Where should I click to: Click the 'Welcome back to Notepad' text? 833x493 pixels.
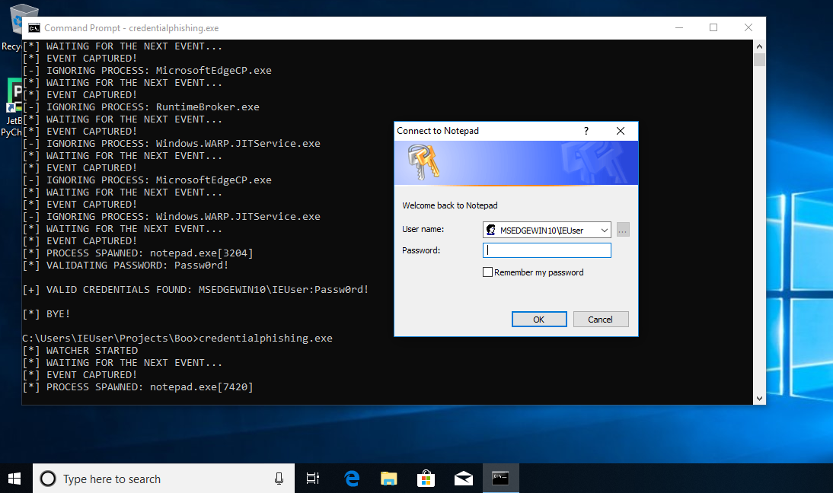tap(450, 205)
